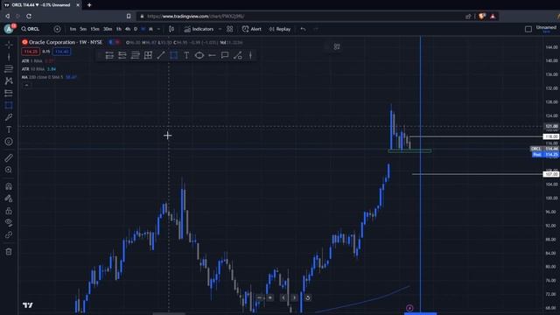
Task: Select the 30m timeframe
Action: (108, 29)
